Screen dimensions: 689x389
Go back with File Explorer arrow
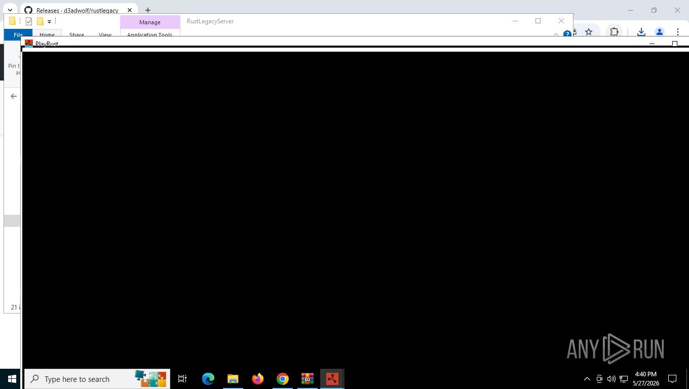(x=14, y=96)
